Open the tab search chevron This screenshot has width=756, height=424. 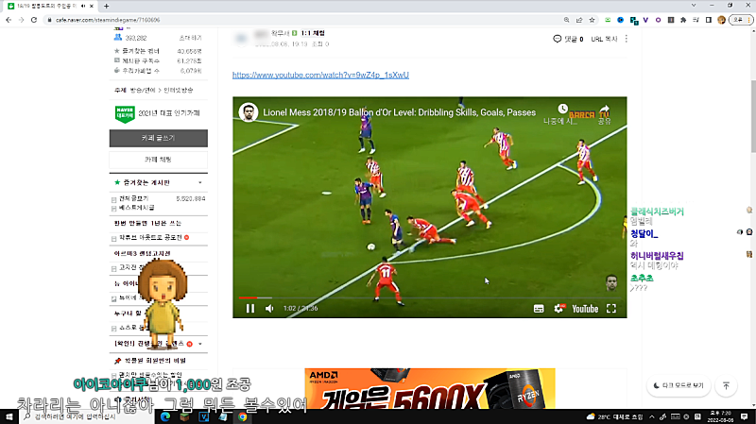(x=694, y=6)
